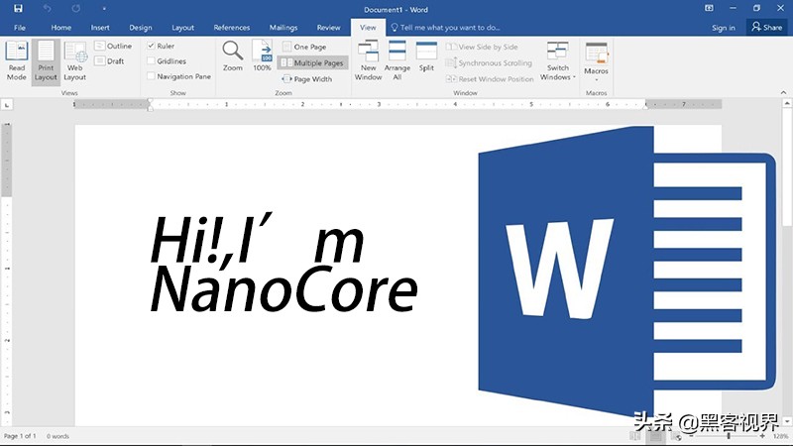This screenshot has width=793, height=446.
Task: Expand the Switch Windows dropdown
Action: (x=558, y=60)
